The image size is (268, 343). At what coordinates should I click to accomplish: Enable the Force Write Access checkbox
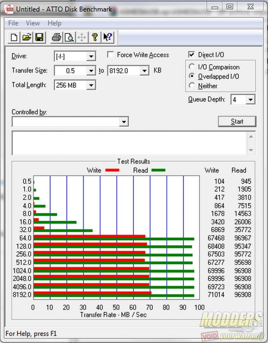(x=110, y=55)
